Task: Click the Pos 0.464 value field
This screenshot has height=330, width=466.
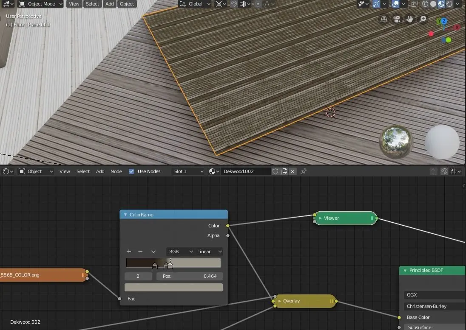Action: click(190, 276)
